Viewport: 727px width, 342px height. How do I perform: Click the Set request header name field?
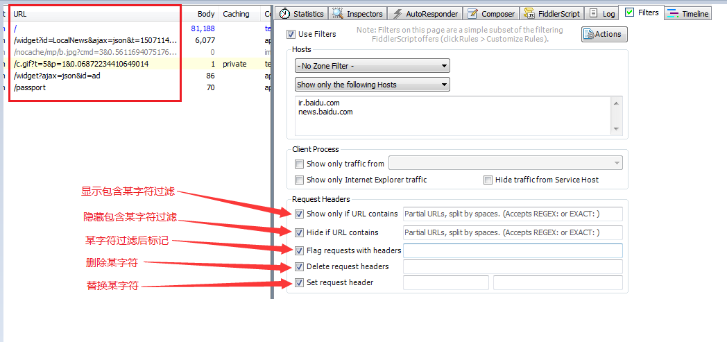446,282
